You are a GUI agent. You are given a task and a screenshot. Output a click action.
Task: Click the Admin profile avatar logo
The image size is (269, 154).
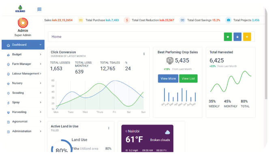click(x=23, y=23)
